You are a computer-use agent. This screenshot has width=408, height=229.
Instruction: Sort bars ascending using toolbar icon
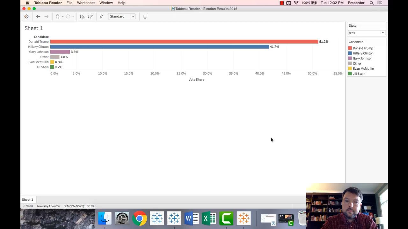(x=82, y=17)
